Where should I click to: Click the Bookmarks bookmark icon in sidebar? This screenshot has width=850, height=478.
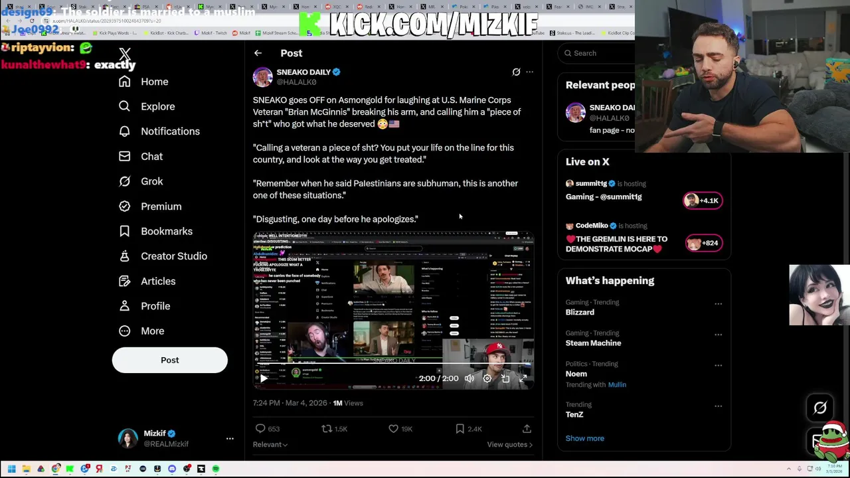[124, 231]
